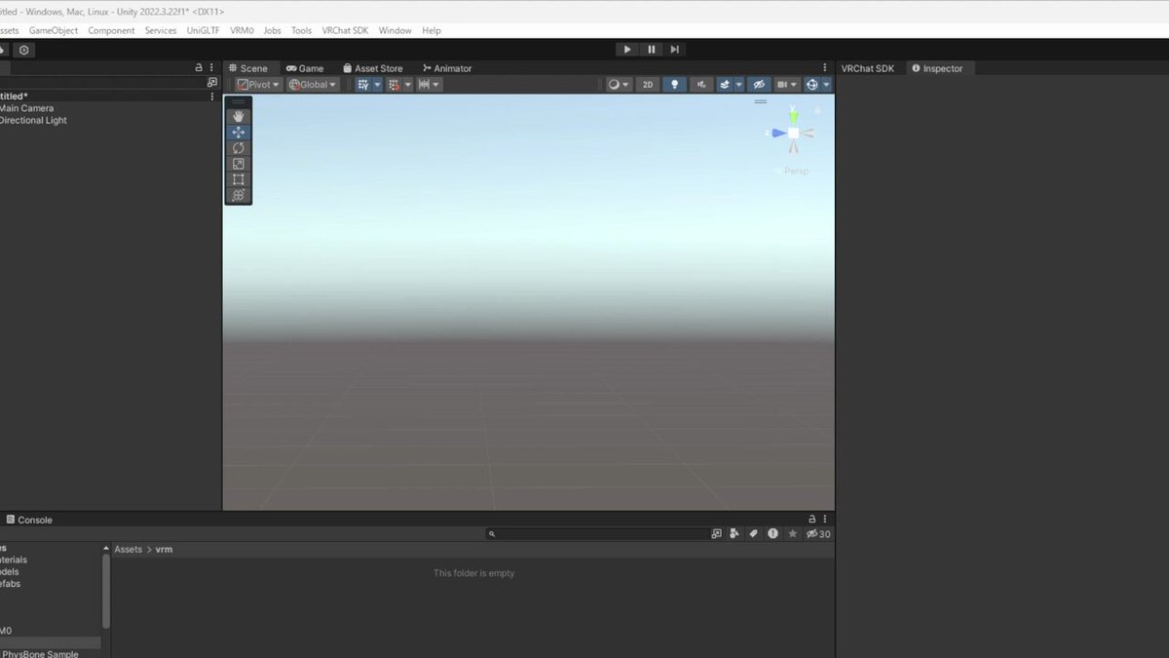Click the Step frame button
This screenshot has height=658, width=1169.
coord(675,49)
